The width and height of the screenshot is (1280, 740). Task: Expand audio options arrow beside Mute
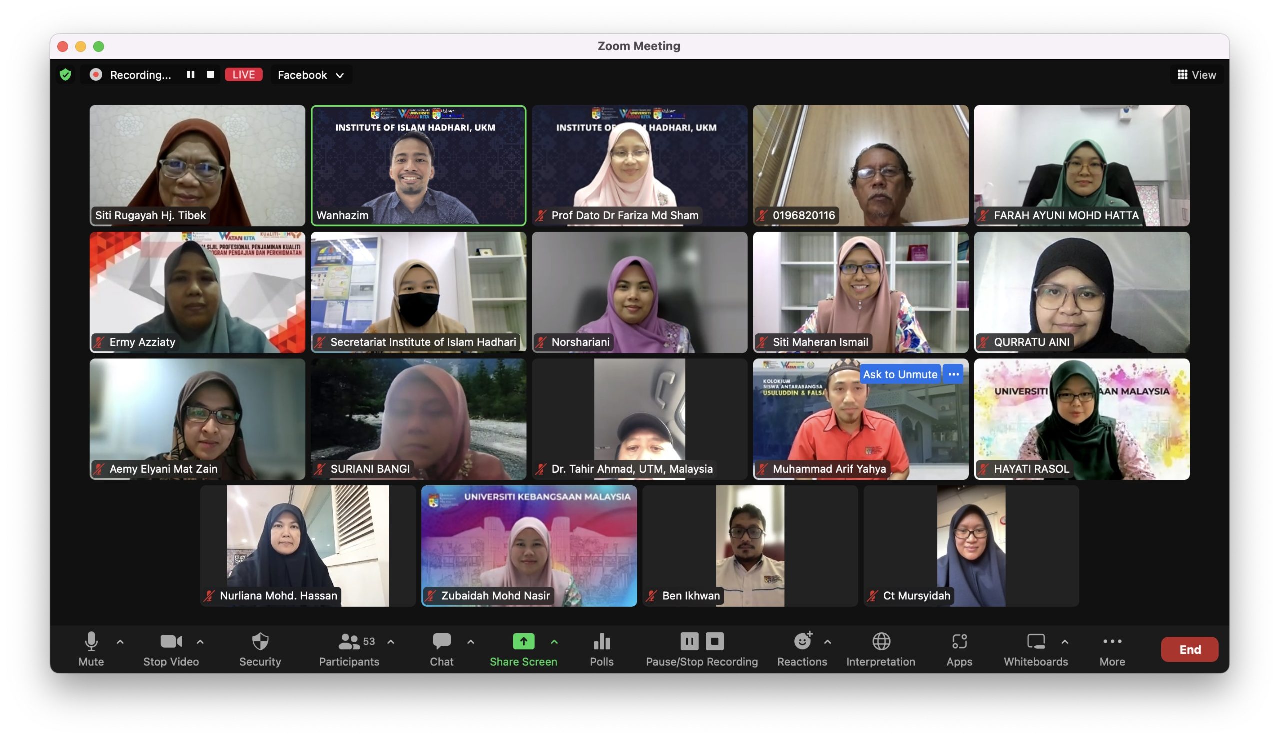(x=120, y=642)
